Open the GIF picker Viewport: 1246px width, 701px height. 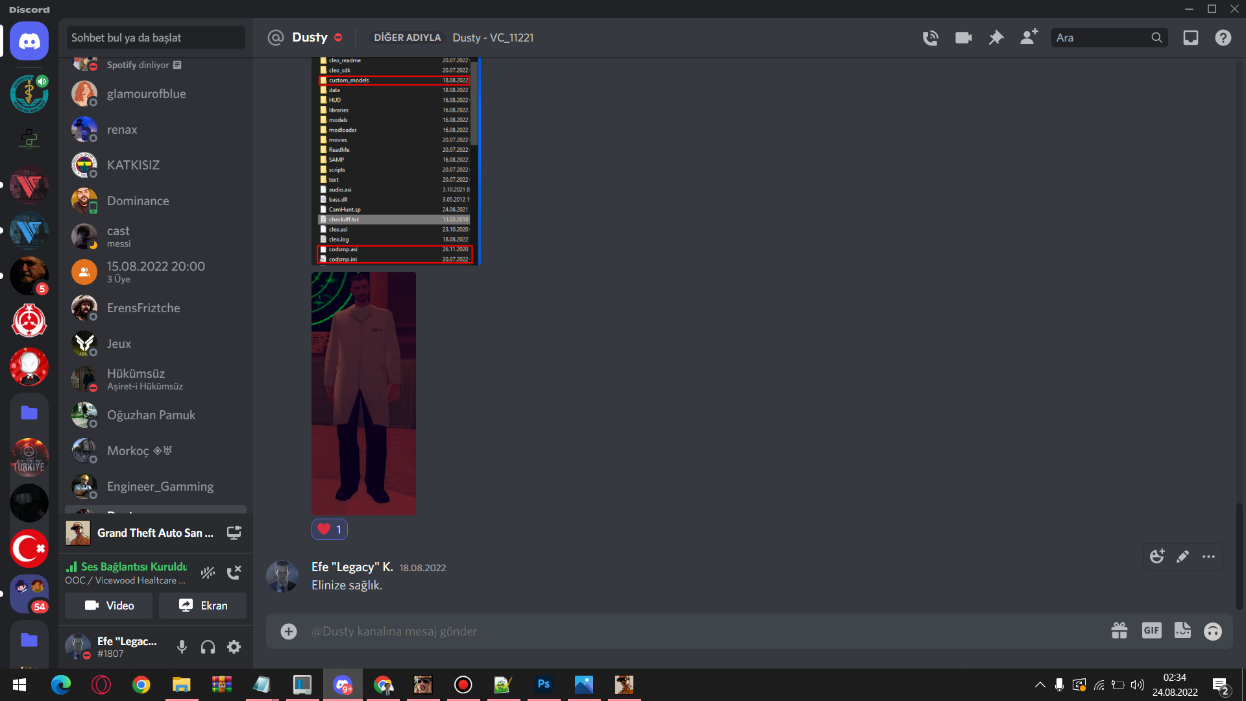click(x=1152, y=630)
